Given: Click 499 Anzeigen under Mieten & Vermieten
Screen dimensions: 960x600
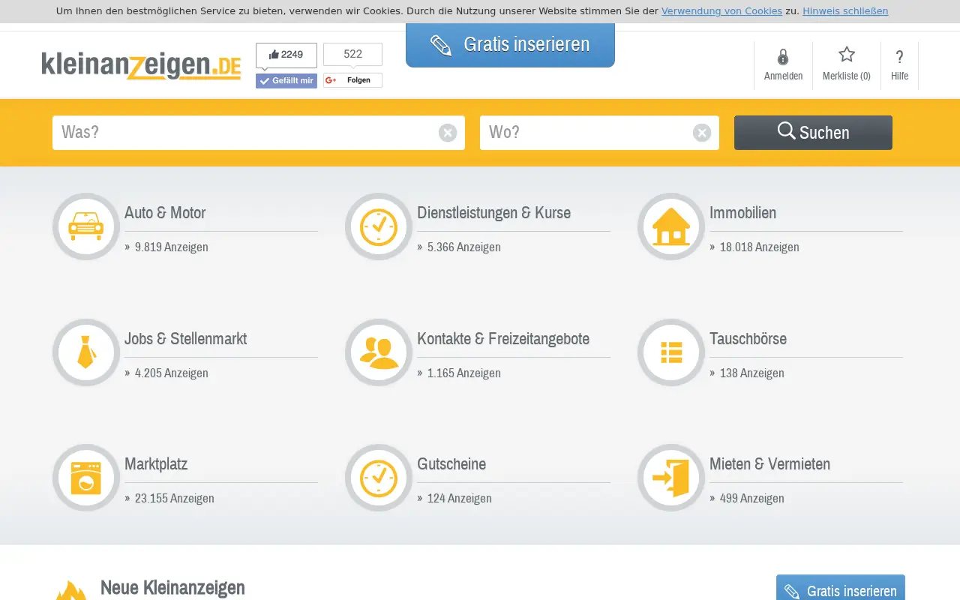Looking at the screenshot, I should click(752, 498).
